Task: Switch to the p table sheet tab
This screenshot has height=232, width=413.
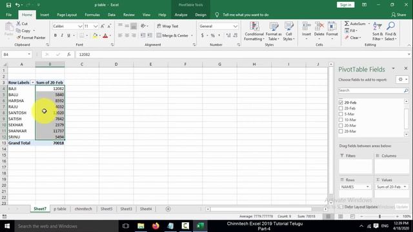Action: tap(60, 209)
